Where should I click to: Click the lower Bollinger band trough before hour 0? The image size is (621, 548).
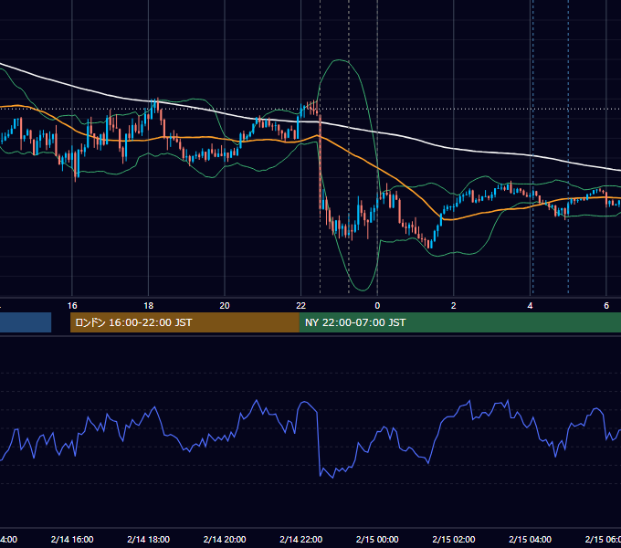click(363, 290)
